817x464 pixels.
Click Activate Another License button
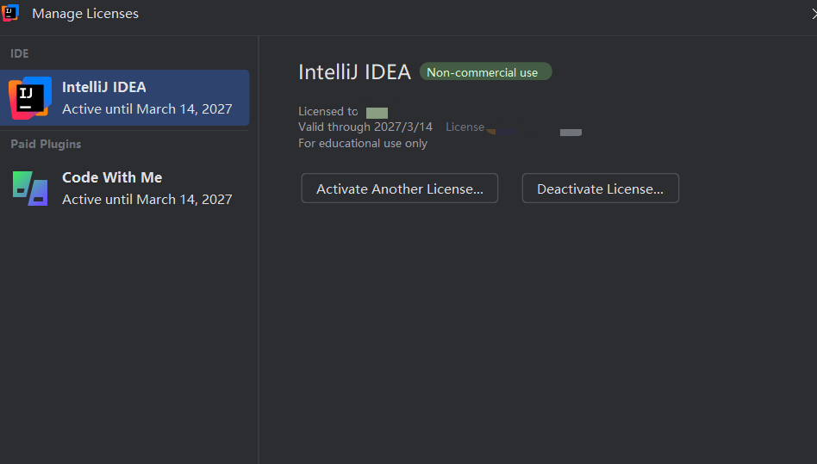tap(400, 189)
